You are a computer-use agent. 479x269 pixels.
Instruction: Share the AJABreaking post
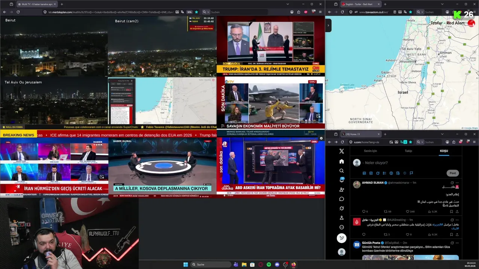pos(457,235)
